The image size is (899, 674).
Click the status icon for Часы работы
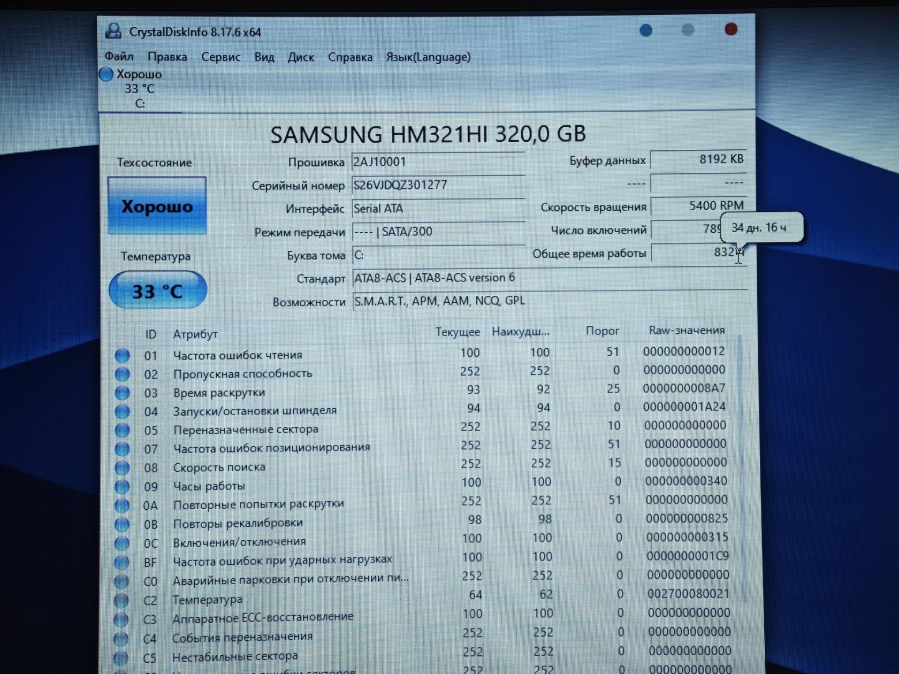click(122, 486)
